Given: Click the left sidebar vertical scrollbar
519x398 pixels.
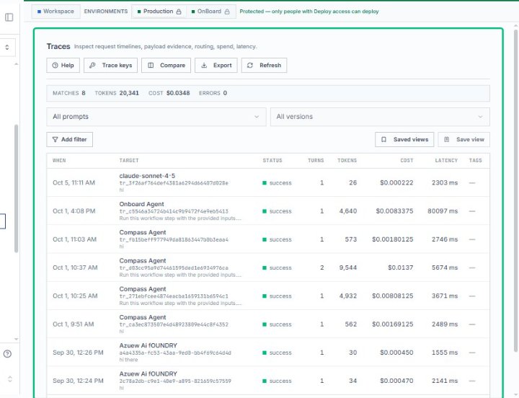Looking at the screenshot, I should pyautogui.click(x=16, y=189).
